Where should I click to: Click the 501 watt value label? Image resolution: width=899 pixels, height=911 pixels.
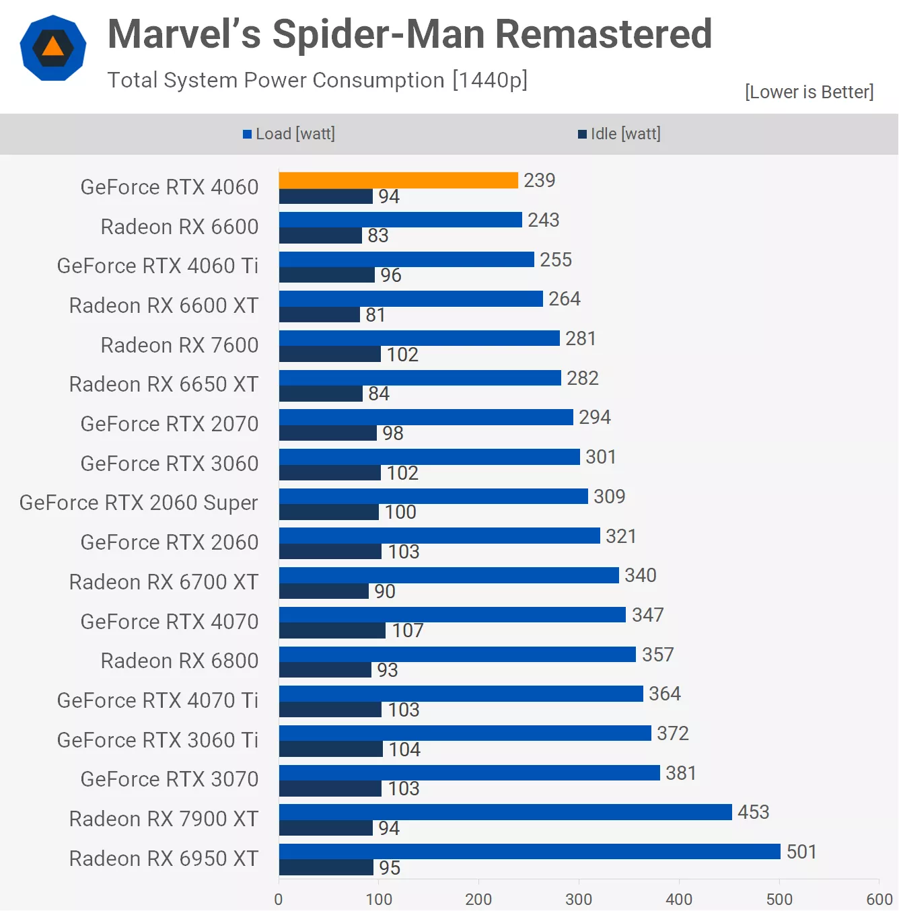801,852
